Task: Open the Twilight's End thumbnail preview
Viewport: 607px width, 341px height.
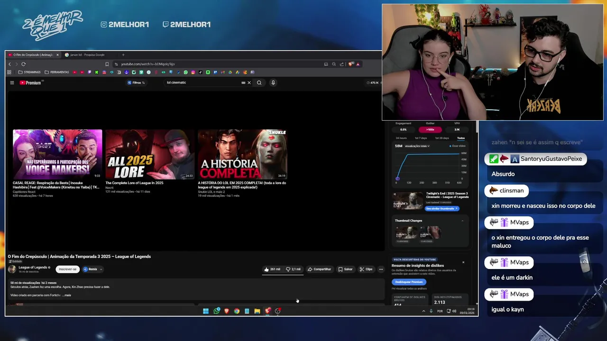Action: coord(408,201)
